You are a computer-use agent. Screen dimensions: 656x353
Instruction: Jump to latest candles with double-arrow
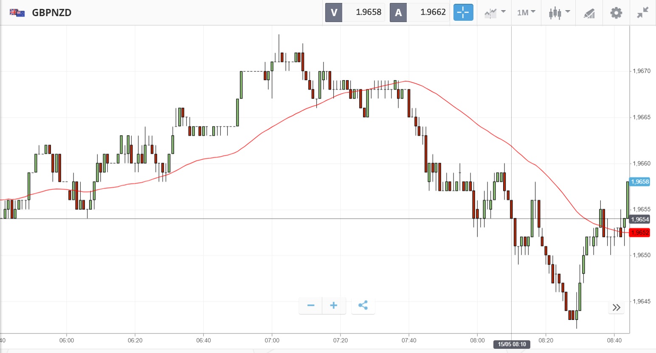[617, 307]
